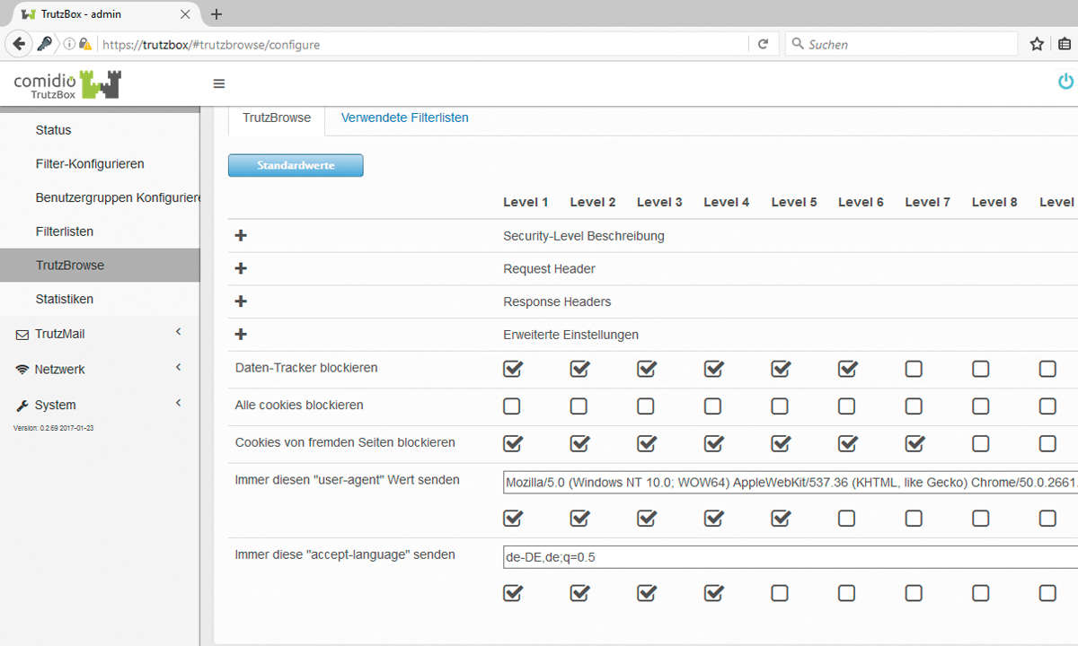The image size is (1078, 646).
Task: Enable user-agent sending for Level 6
Action: point(847,518)
